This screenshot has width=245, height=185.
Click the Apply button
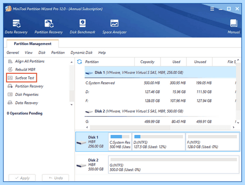[22, 178]
